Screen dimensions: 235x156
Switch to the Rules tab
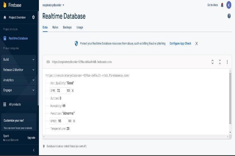55,27
